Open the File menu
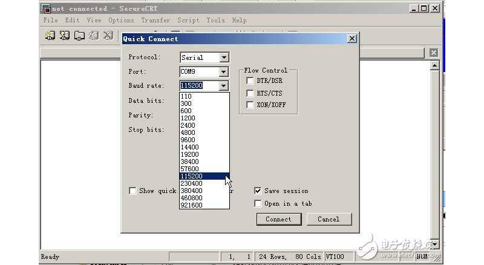Screen dimensions: 484x265 [x=51, y=20]
